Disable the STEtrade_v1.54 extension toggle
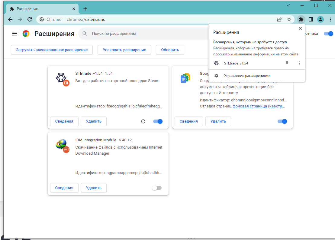 tap(158, 121)
